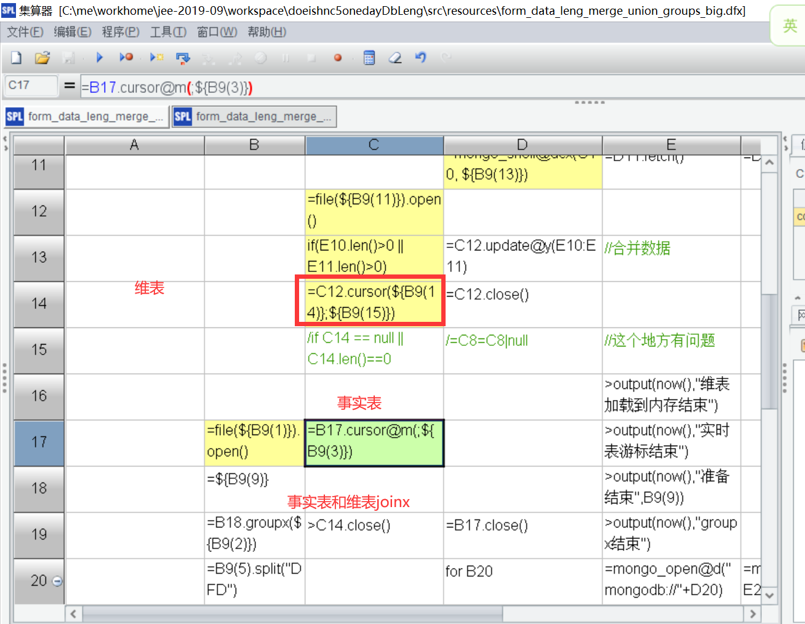Select cell containing for B20
Viewport: 805px width, 624px height.
(523, 581)
